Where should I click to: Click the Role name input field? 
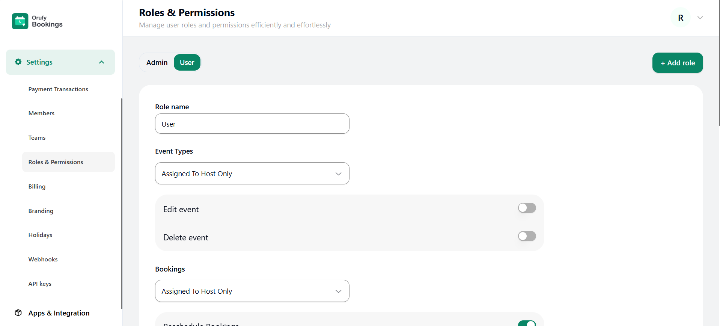click(252, 124)
